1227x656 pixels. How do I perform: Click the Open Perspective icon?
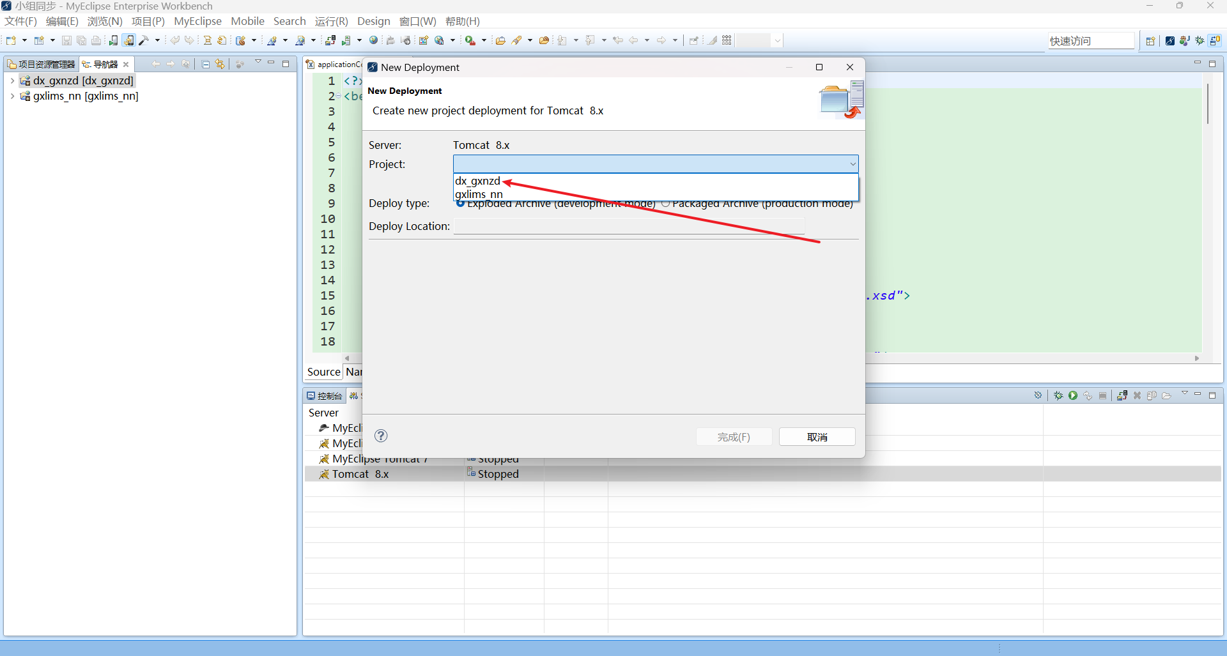click(1150, 41)
